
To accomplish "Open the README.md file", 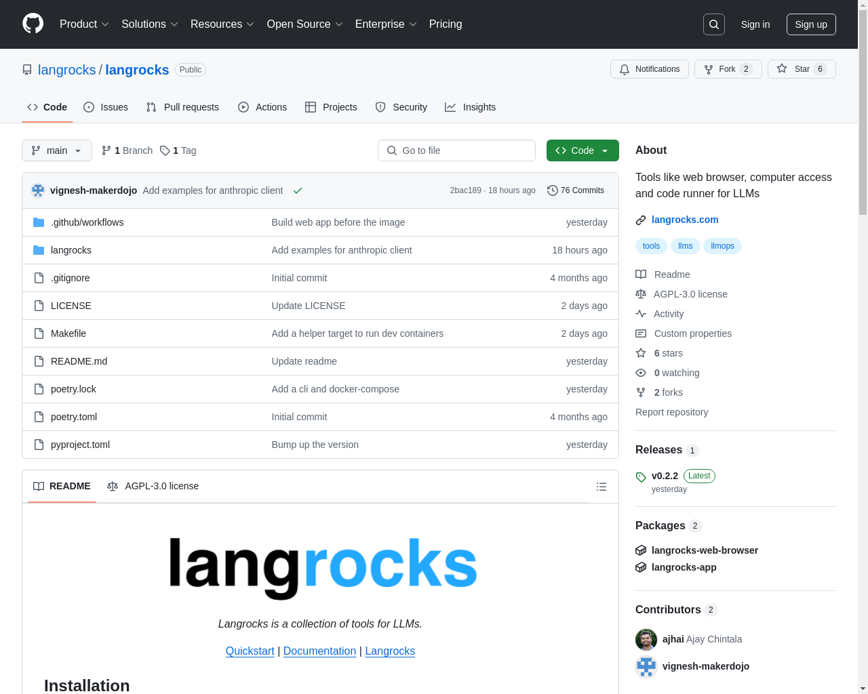I will 79,361.
